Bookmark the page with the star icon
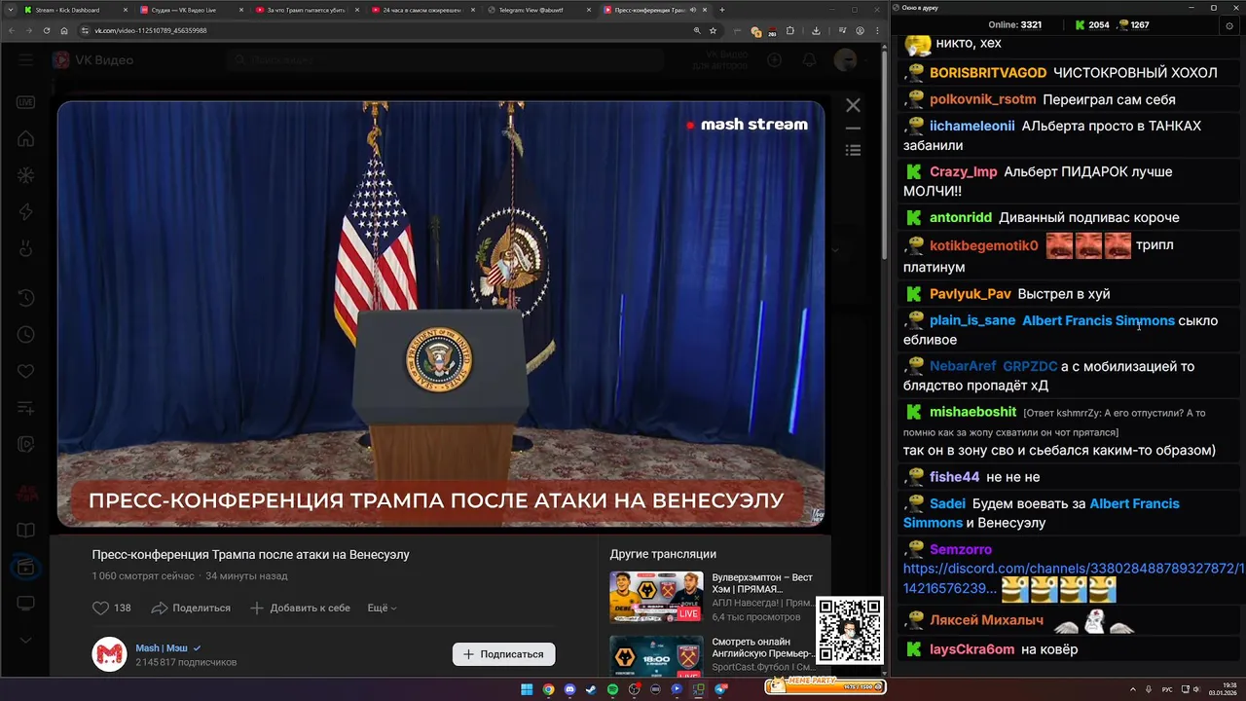Screen dimensions: 1246x701 pyautogui.click(x=713, y=30)
